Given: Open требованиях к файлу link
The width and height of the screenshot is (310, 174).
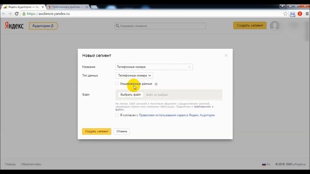Looking at the screenshot, I should coord(203,106).
